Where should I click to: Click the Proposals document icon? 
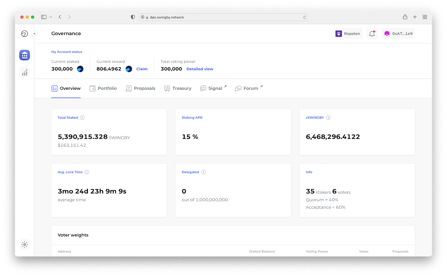(x=129, y=88)
